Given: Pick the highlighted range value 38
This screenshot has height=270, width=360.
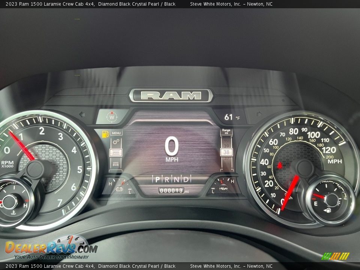Looking at the screenshot, I should pos(226,152).
